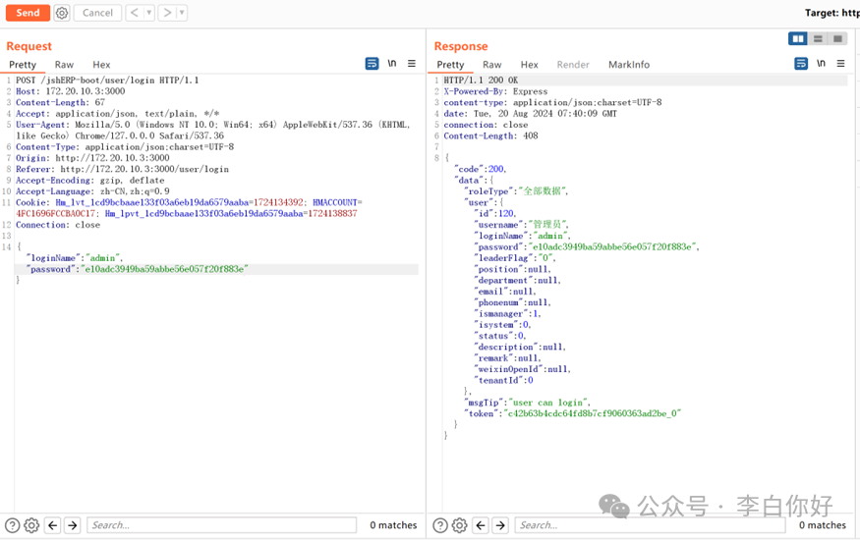The height and width of the screenshot is (540, 860).
Task: Select the top/bottom layout icon
Action: [818, 38]
